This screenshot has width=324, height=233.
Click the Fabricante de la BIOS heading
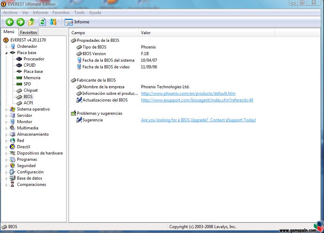click(96, 80)
